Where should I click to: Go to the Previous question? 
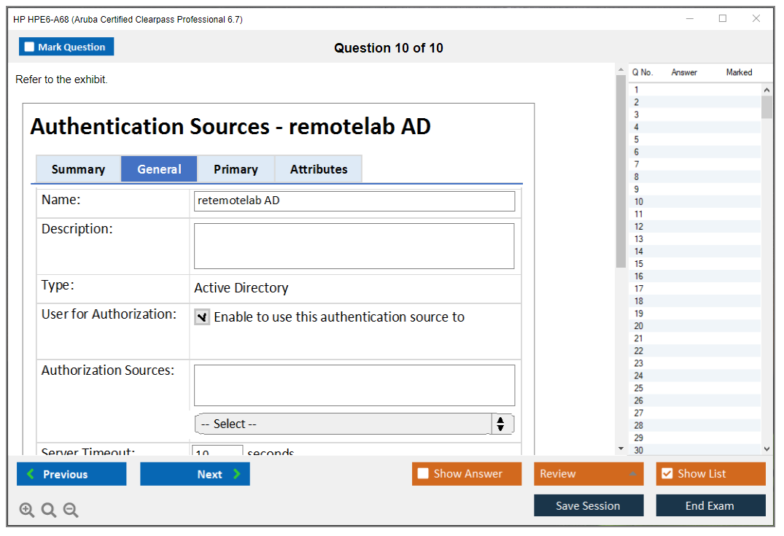71,474
